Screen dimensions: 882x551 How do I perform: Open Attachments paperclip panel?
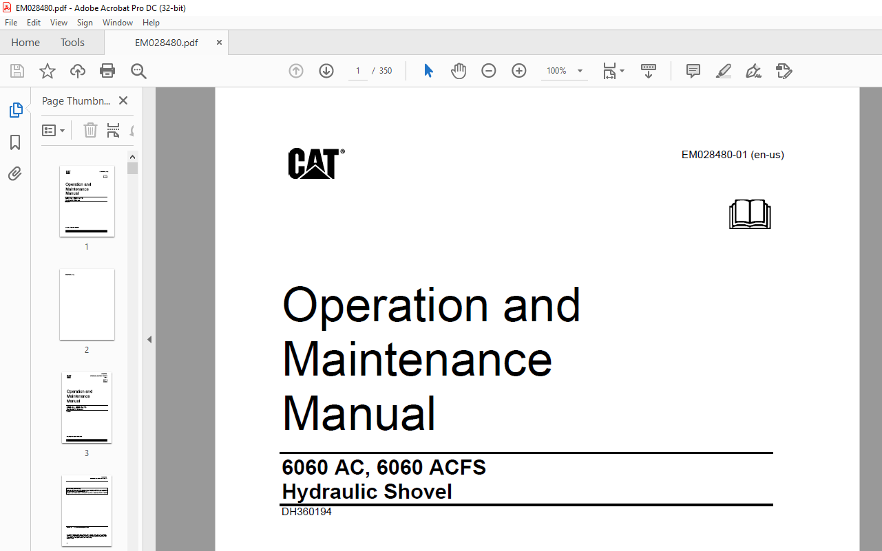point(15,174)
